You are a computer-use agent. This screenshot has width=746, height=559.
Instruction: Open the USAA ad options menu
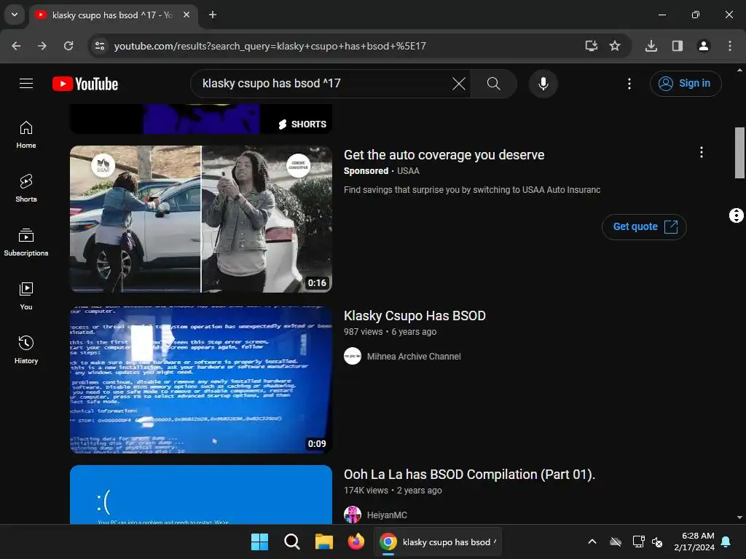click(701, 153)
